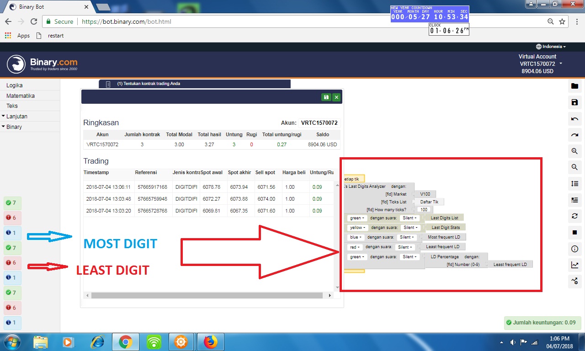This screenshot has height=351, width=585.
Task: Click the Last Digits List block
Action: pyautogui.click(x=444, y=218)
